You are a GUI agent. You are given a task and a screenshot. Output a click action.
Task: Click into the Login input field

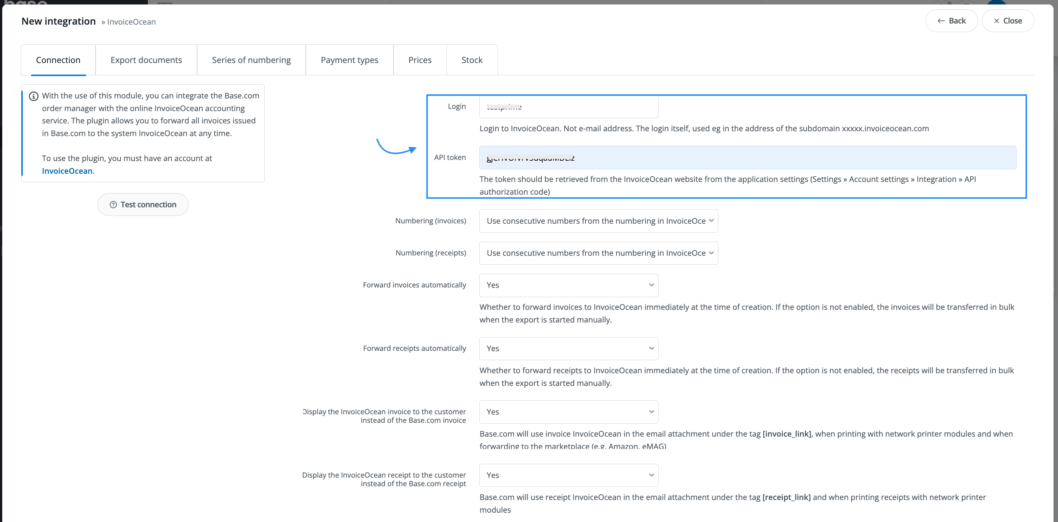coord(569,107)
